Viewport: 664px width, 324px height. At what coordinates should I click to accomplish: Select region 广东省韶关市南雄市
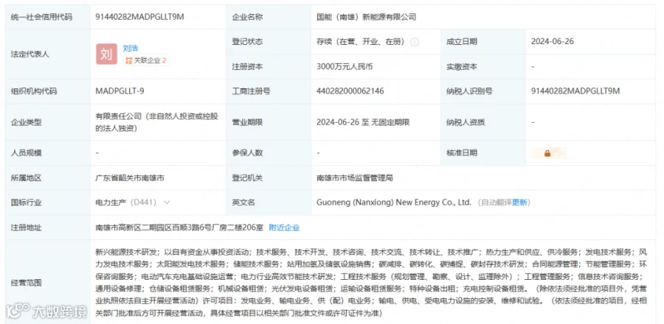tap(130, 178)
